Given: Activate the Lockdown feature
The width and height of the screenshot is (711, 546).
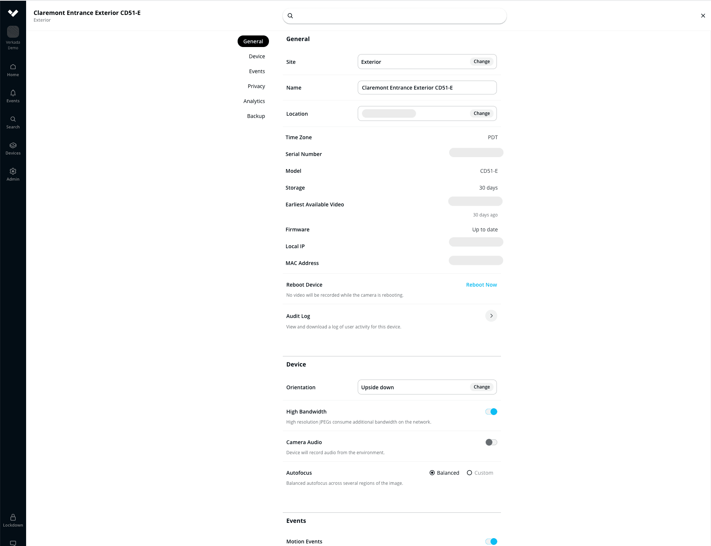Looking at the screenshot, I should 13,520.
